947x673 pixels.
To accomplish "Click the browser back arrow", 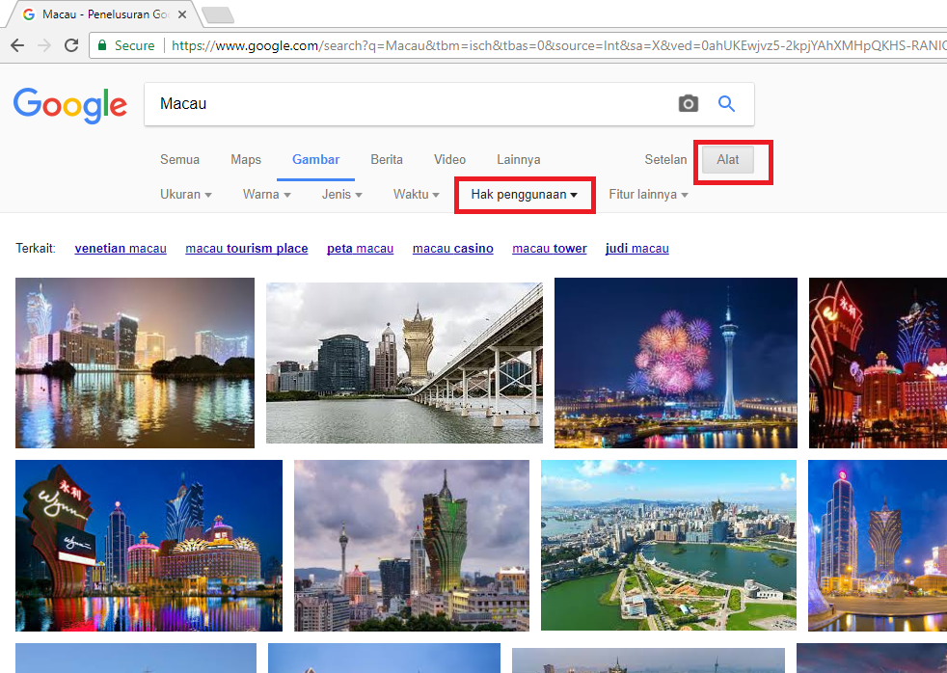I will point(19,44).
